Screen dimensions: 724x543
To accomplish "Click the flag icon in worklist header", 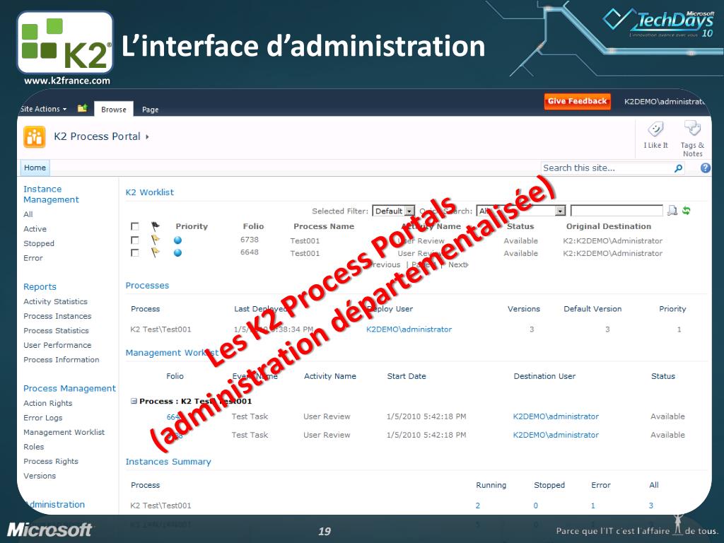I will (155, 226).
